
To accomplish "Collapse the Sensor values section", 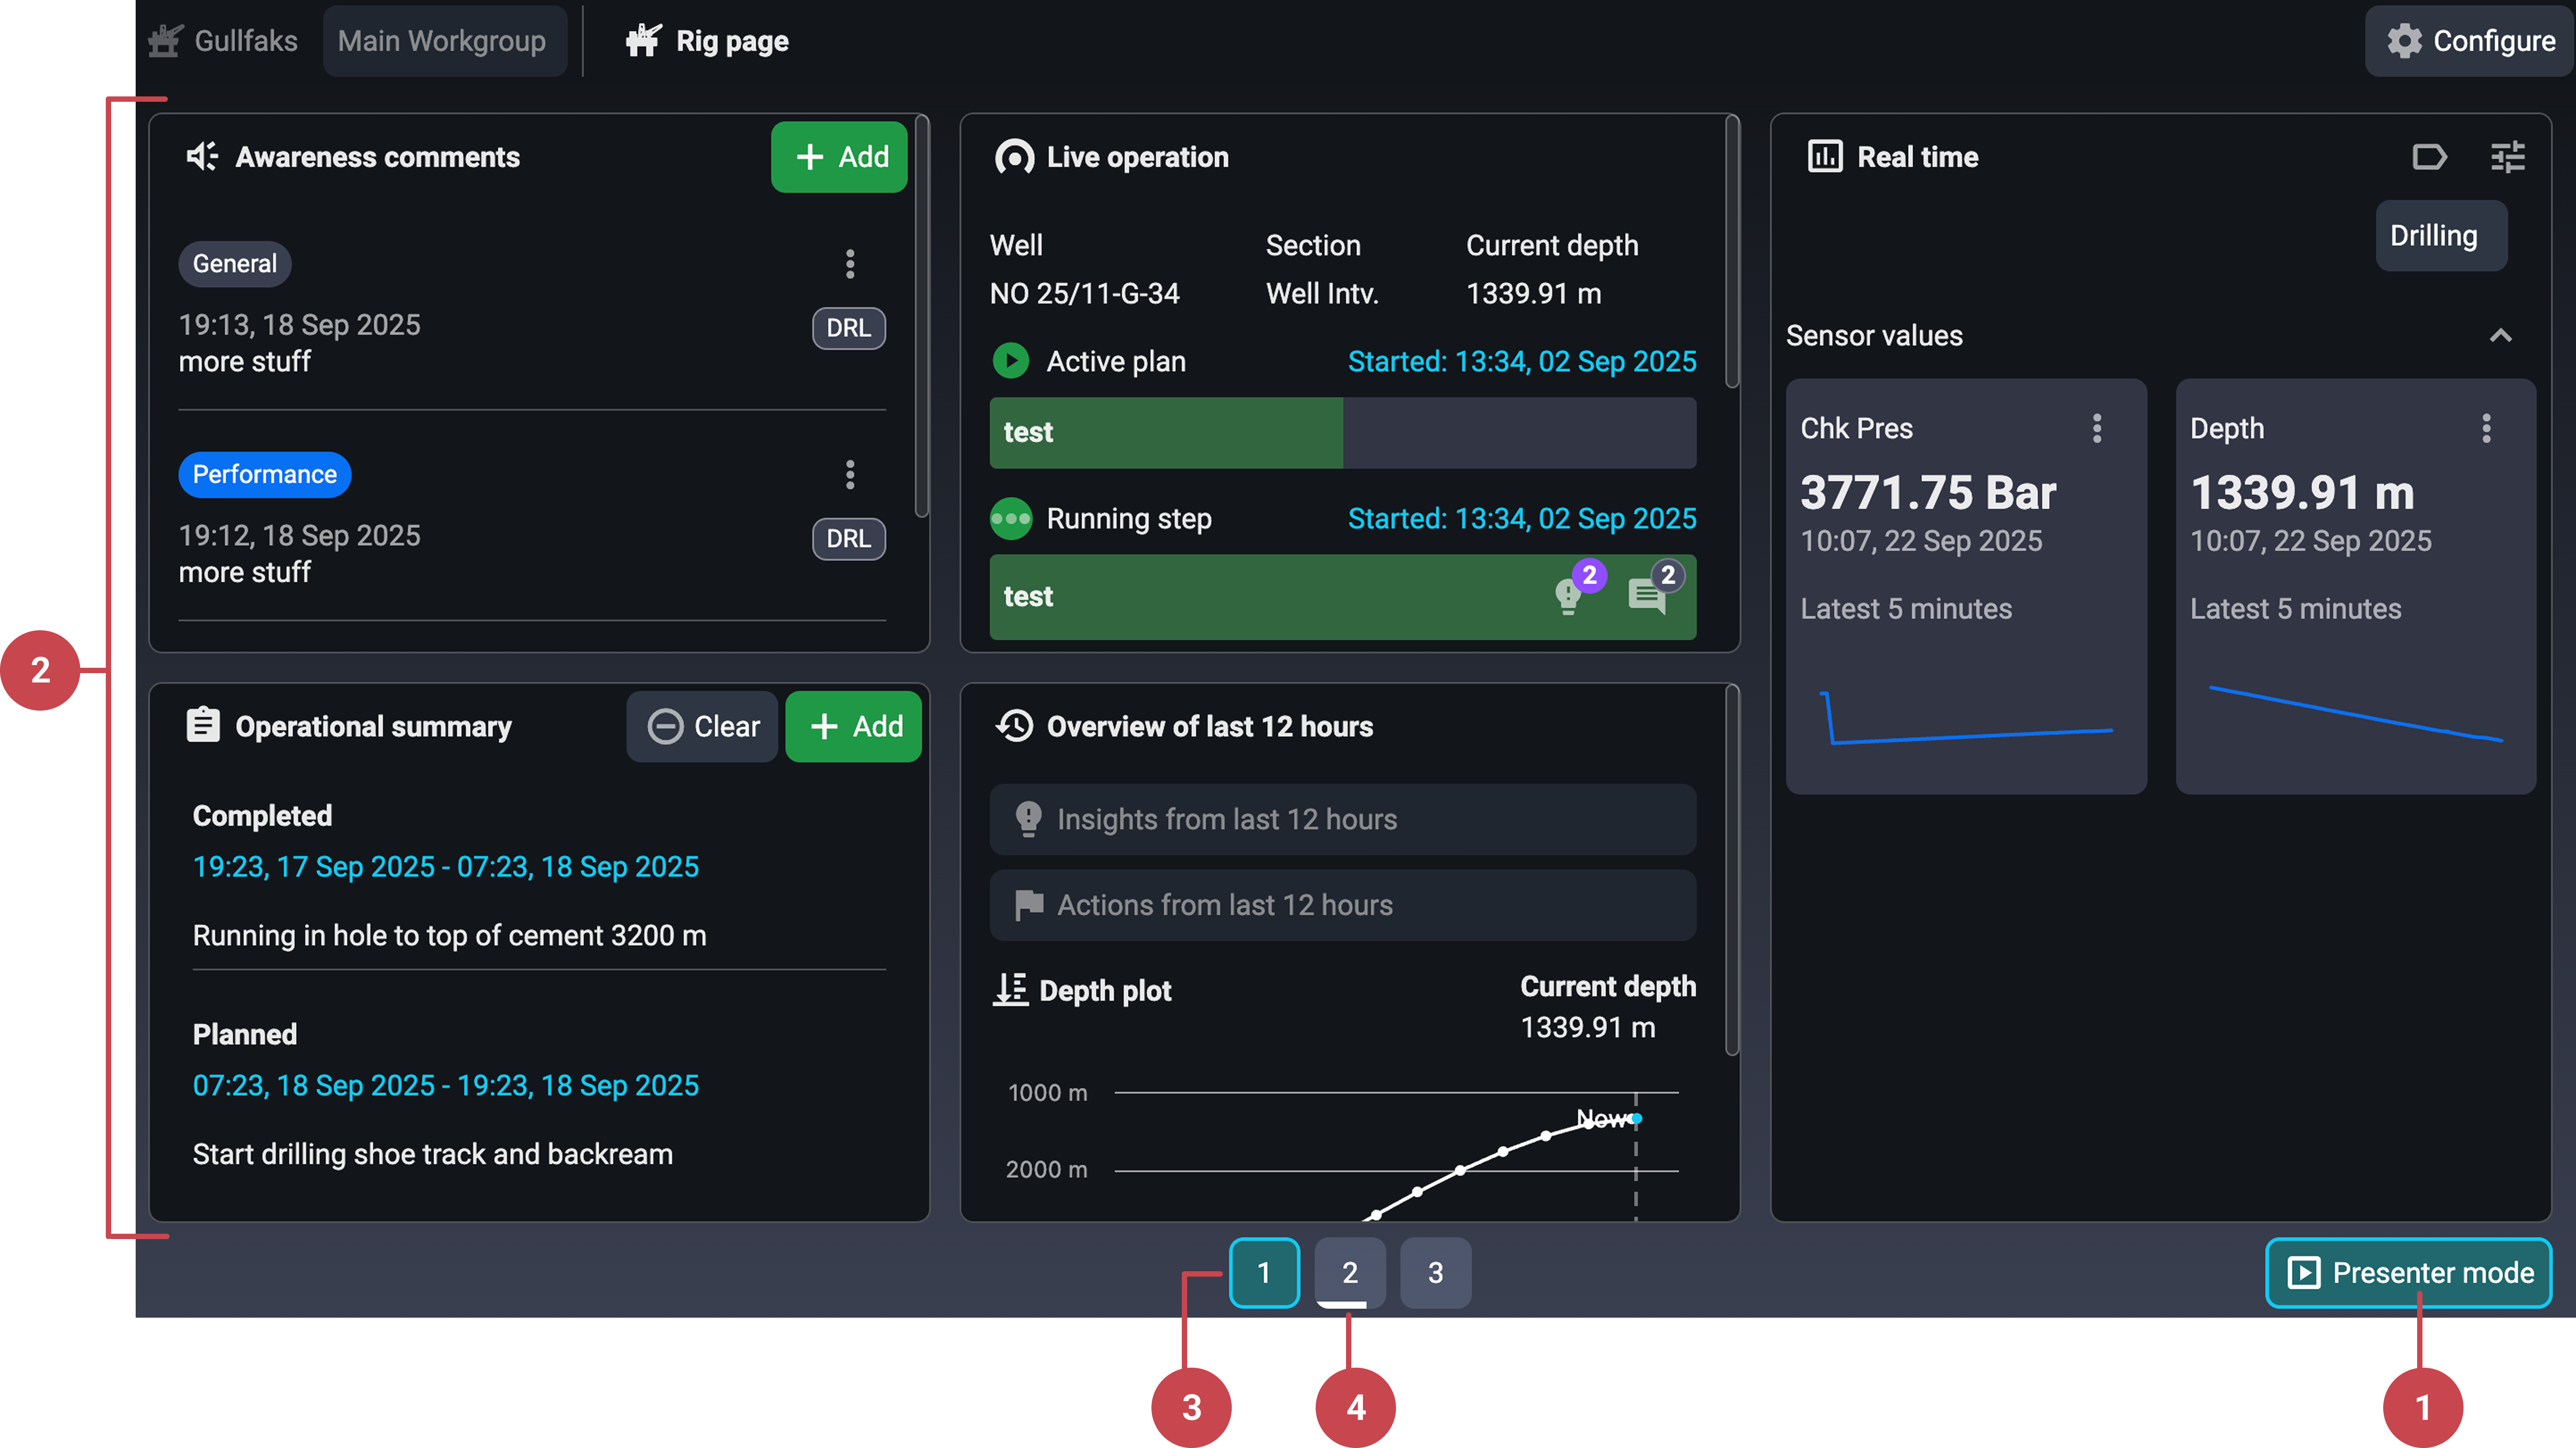I will [x=2500, y=336].
